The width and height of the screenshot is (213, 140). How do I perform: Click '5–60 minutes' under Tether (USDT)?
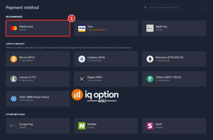[163, 80]
